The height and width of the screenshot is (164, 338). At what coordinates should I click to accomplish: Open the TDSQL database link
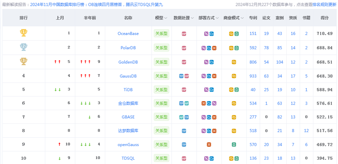click(128, 158)
